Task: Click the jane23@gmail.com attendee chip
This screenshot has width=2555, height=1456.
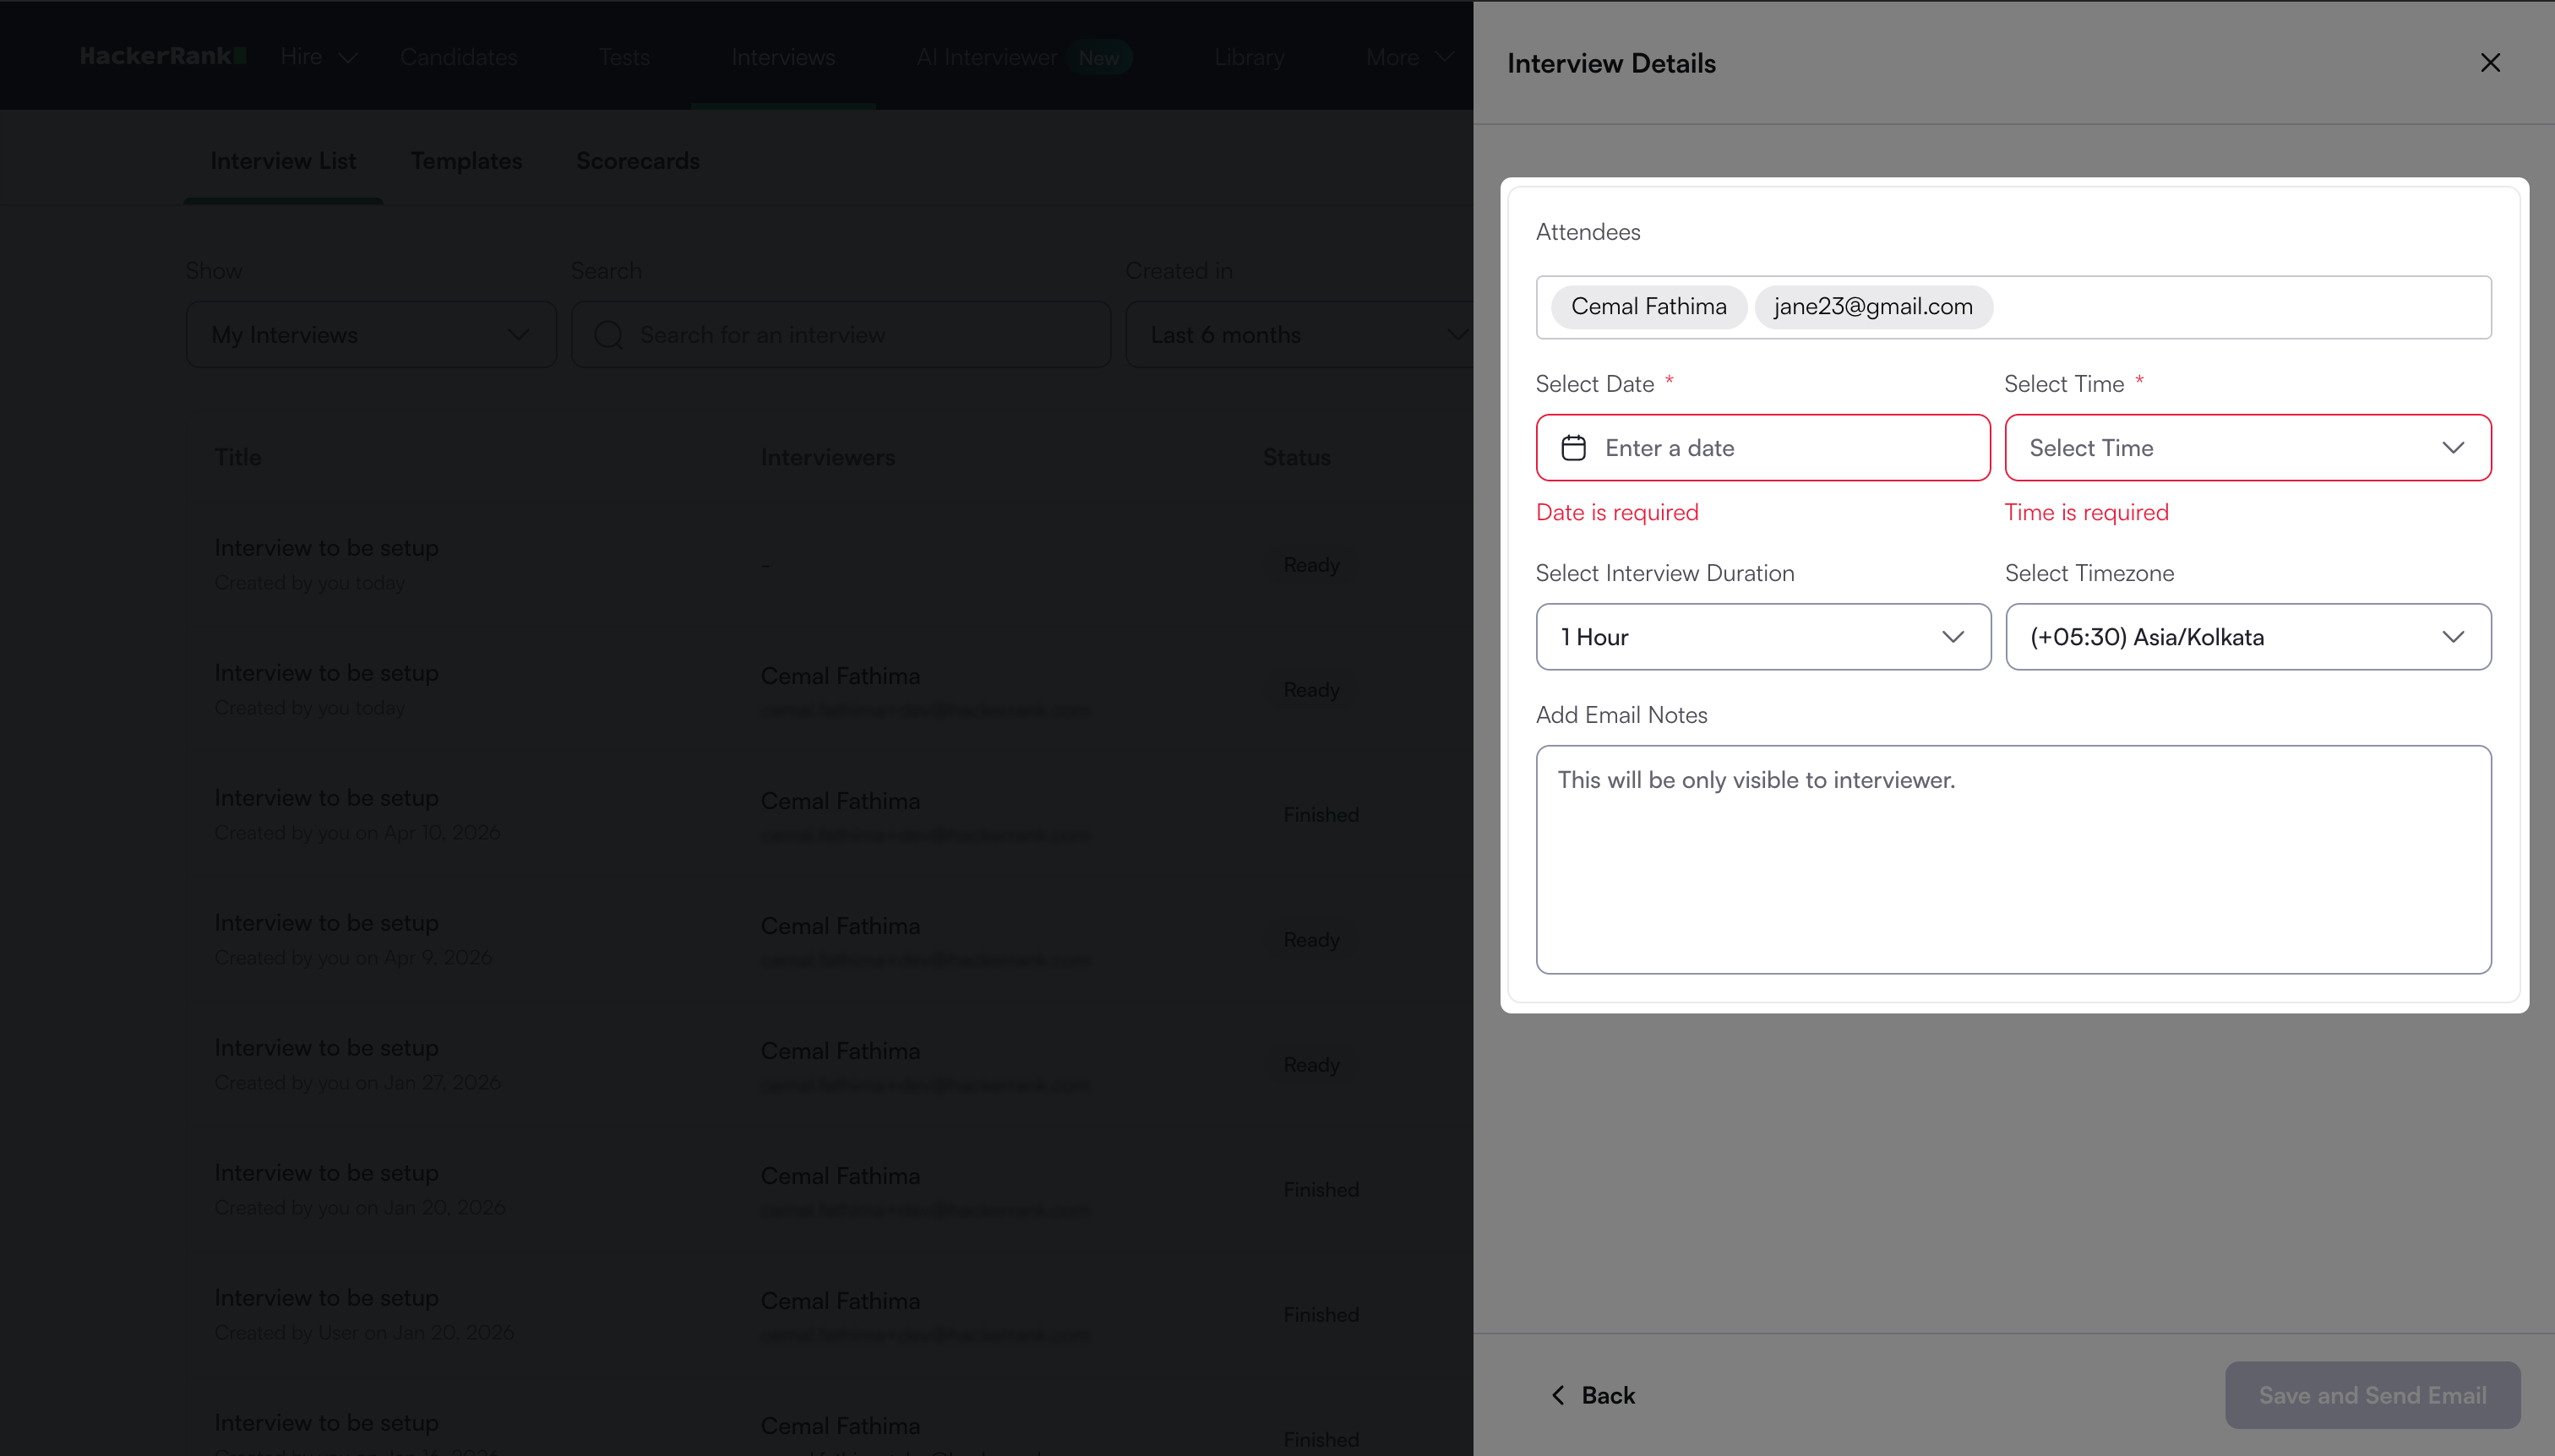Action: pos(1872,307)
